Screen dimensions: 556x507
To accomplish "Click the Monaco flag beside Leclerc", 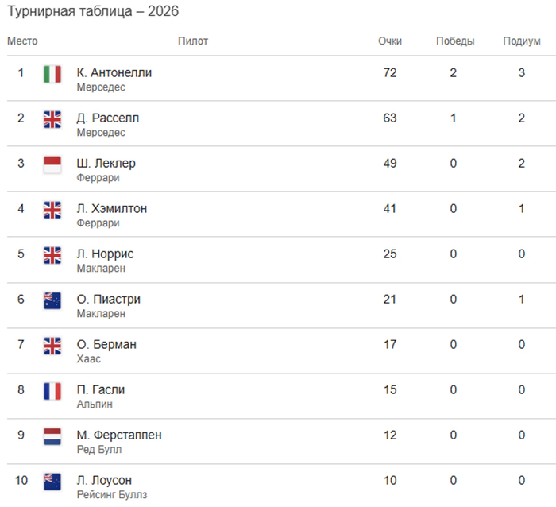I will [x=52, y=164].
